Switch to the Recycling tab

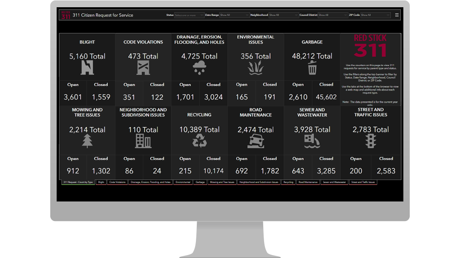pyautogui.click(x=288, y=182)
